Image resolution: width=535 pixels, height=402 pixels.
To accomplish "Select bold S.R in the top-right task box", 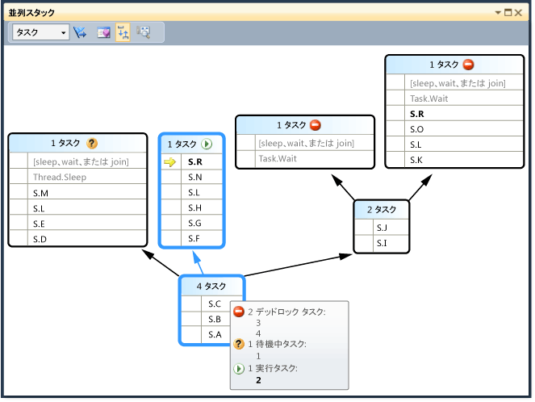I will point(417,114).
